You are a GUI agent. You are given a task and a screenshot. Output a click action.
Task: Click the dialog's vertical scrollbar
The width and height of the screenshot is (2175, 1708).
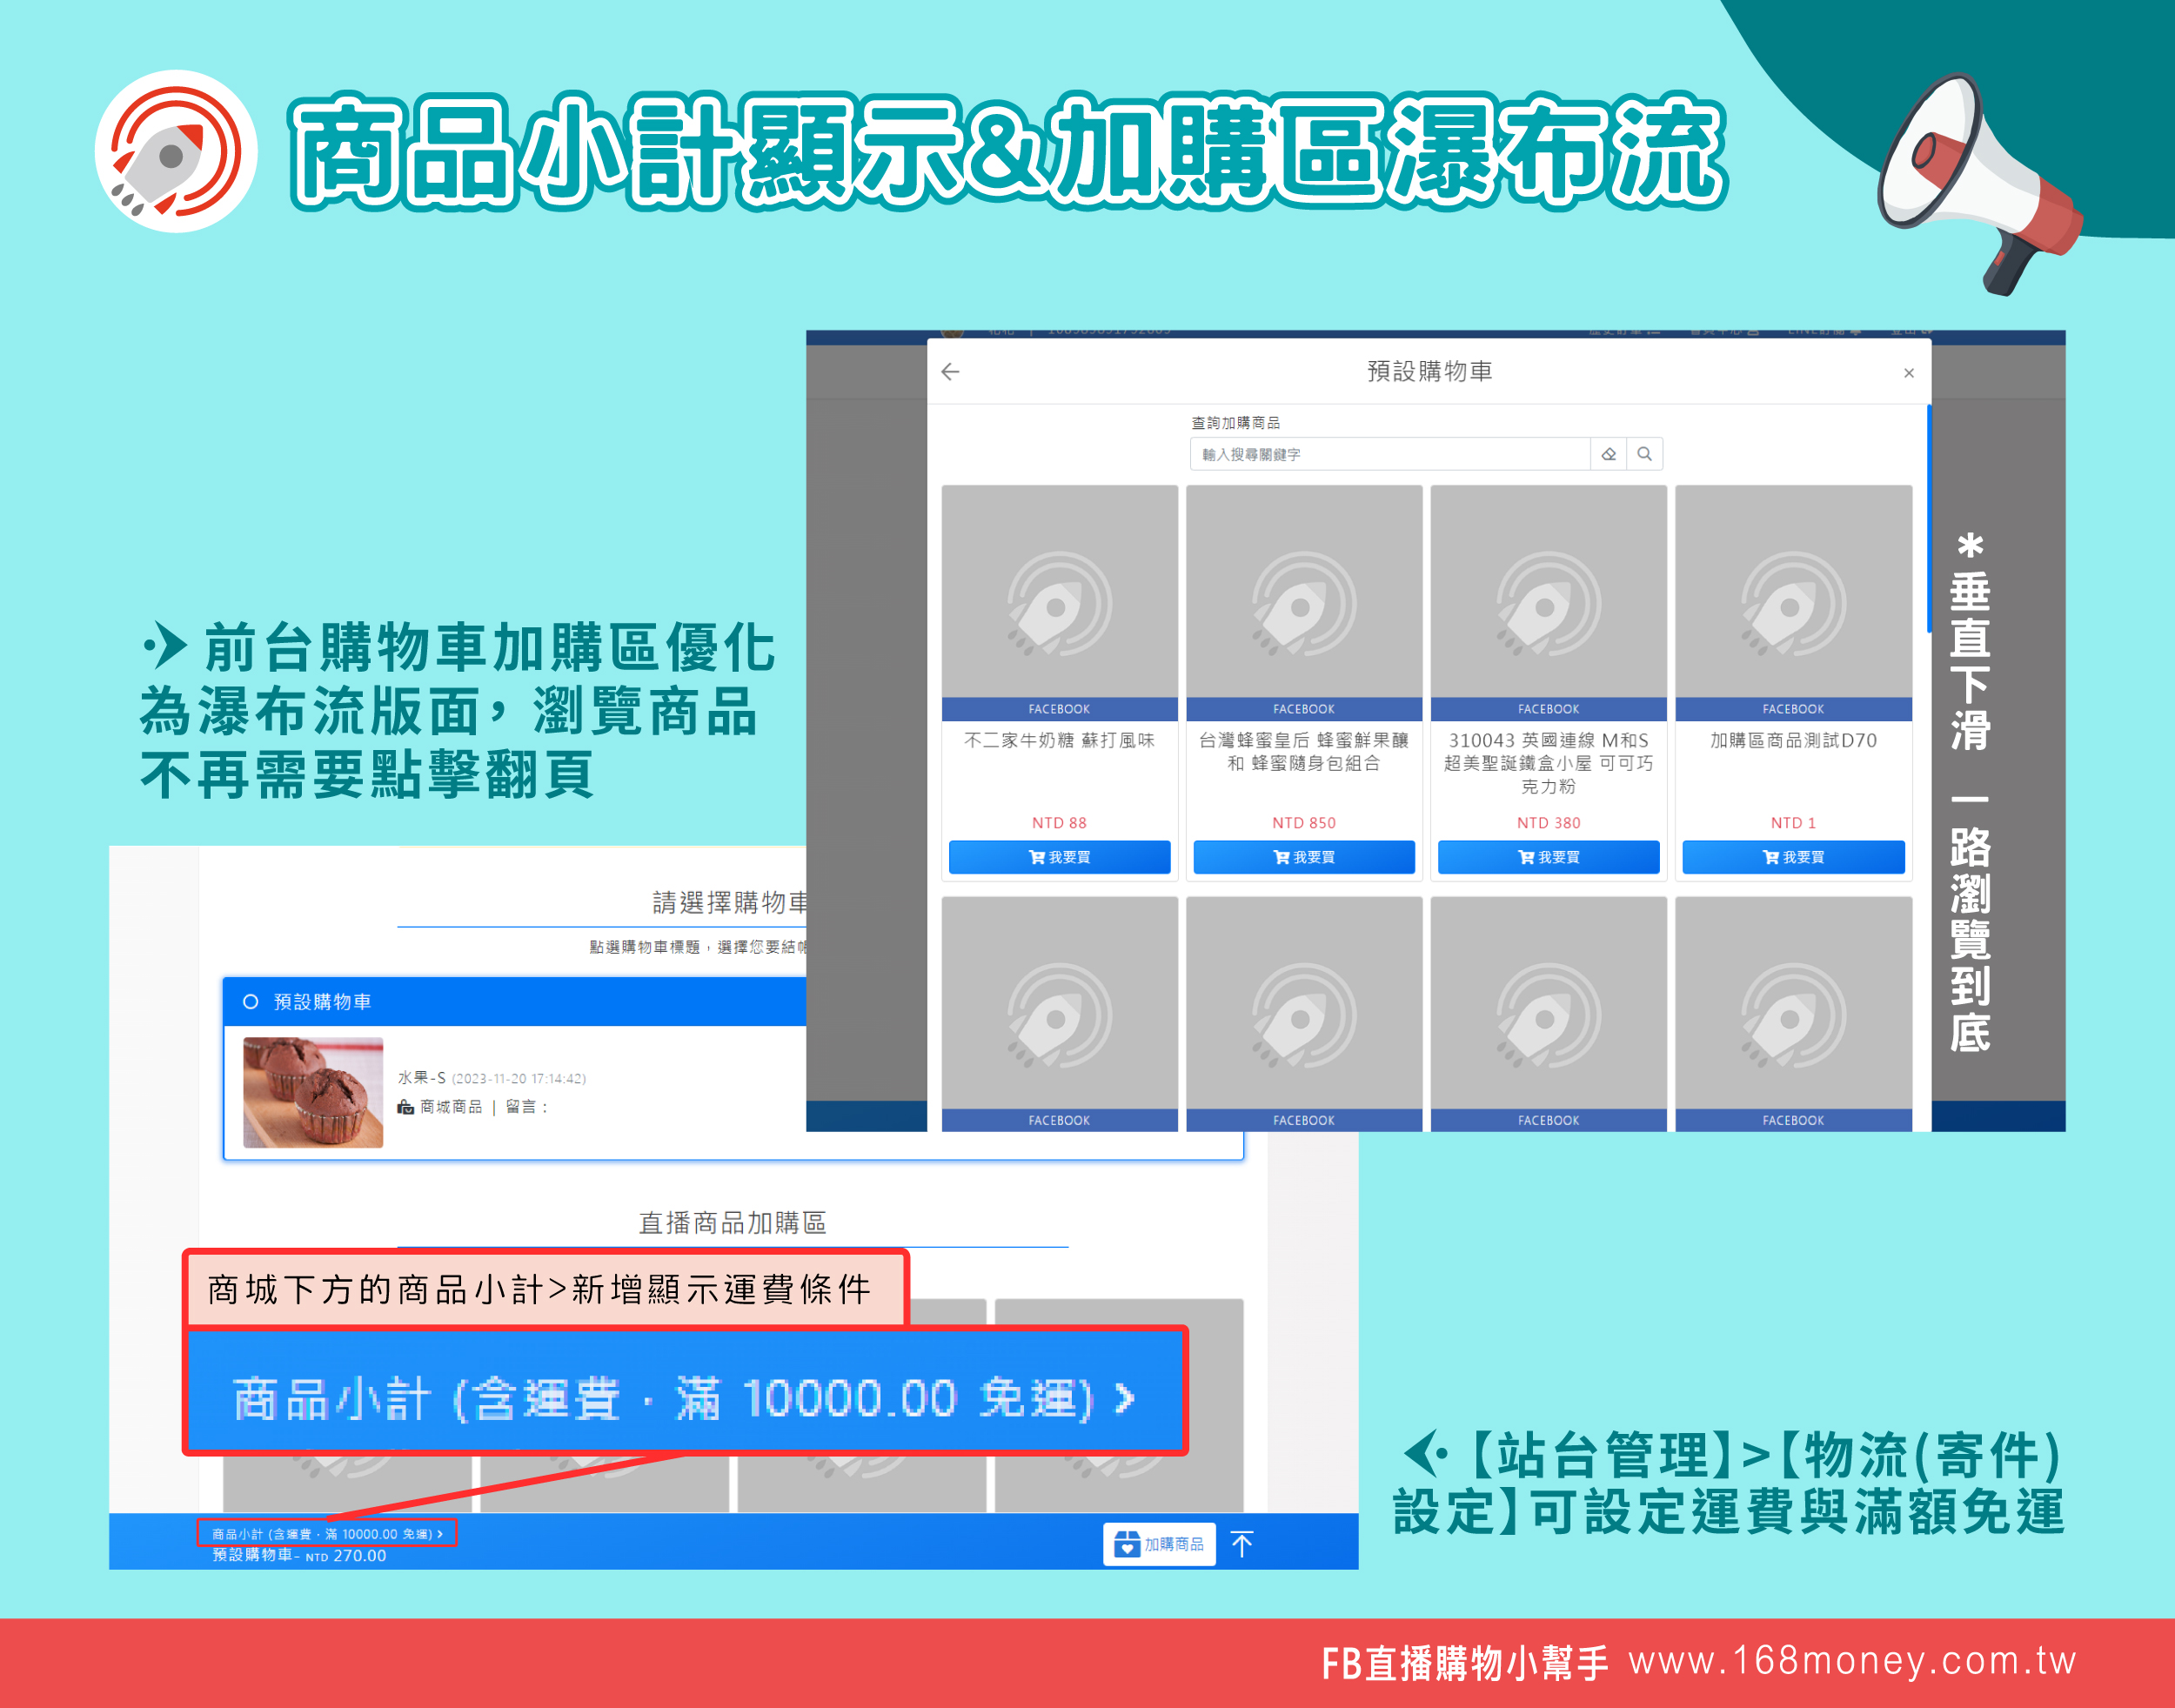[1928, 520]
